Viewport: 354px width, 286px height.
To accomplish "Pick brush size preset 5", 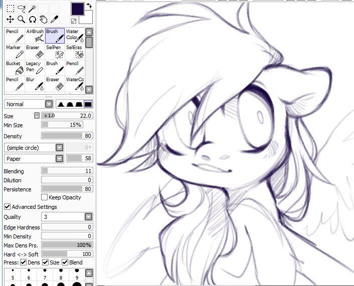I will (x=13, y=274).
